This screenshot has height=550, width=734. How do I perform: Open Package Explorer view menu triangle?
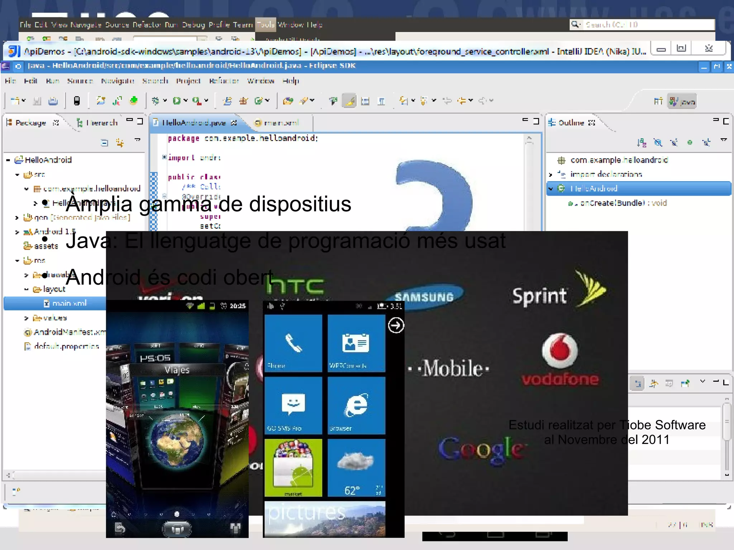pyautogui.click(x=138, y=140)
